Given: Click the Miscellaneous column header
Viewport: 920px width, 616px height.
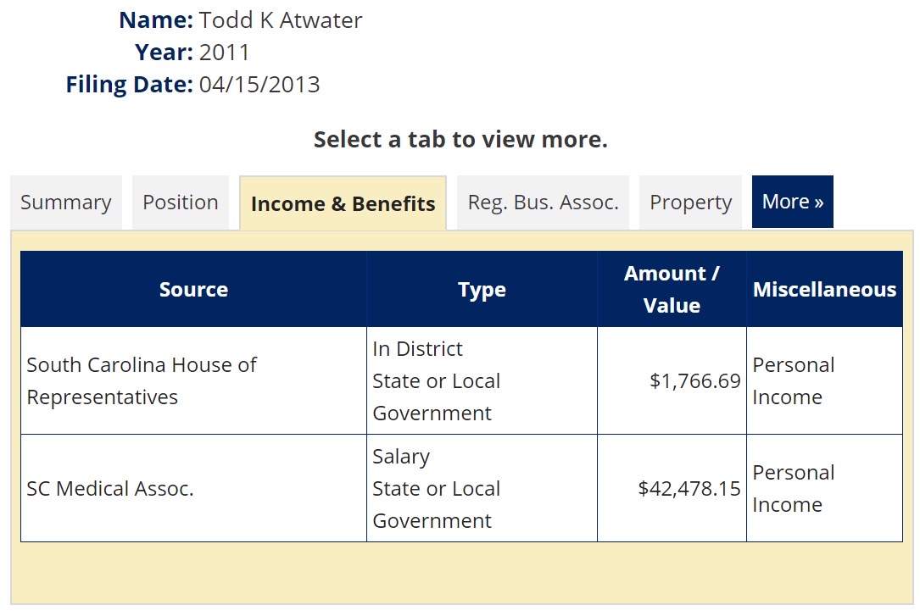Looking at the screenshot, I should coord(824,290).
